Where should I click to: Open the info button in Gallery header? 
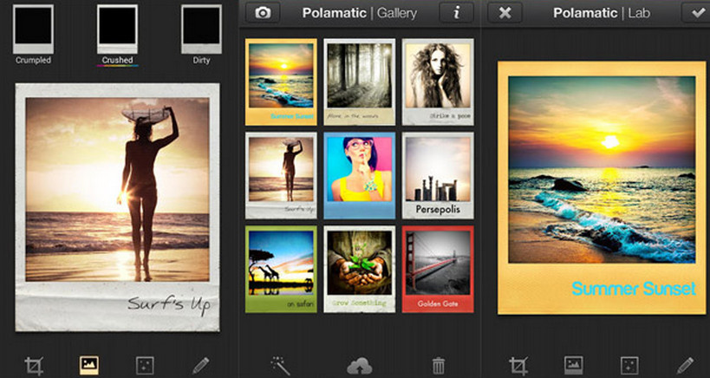456,13
